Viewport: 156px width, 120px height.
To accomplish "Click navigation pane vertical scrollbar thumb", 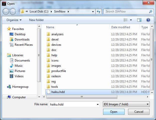I will [x=39, y=55].
